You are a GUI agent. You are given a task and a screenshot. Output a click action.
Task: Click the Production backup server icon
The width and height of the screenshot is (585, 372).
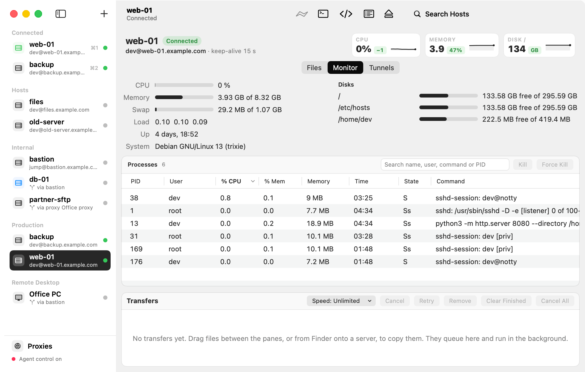tap(19, 240)
